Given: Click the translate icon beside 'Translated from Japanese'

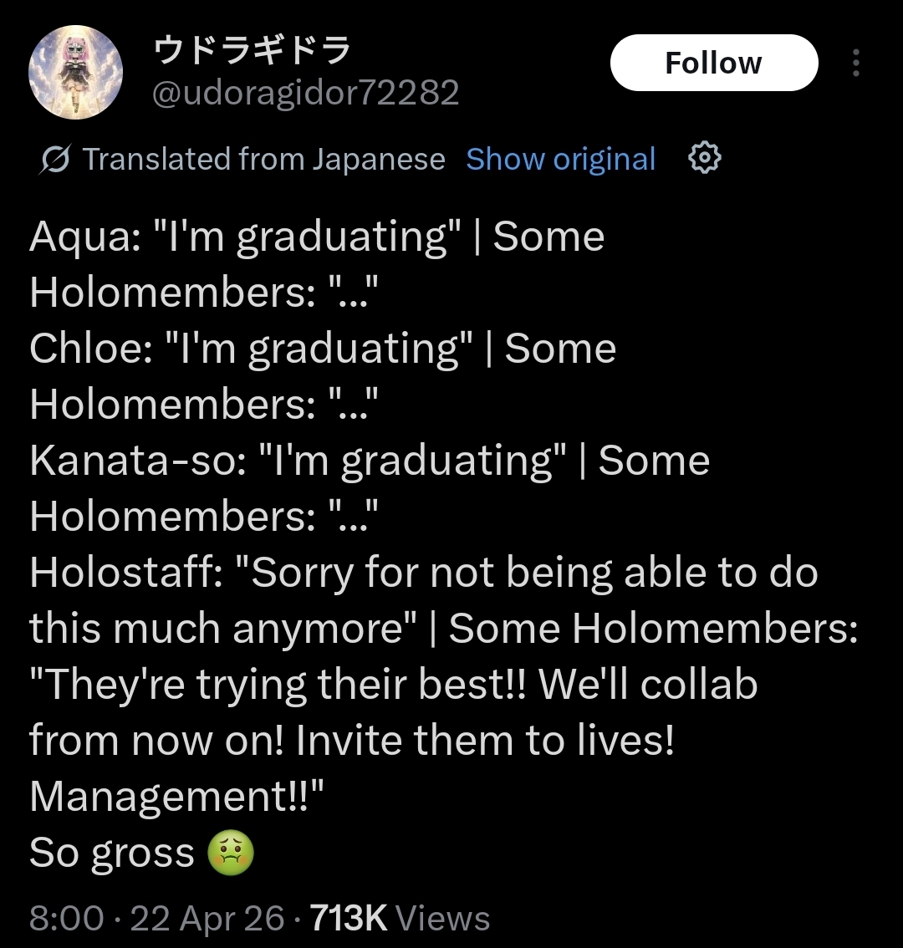Looking at the screenshot, I should tap(55, 159).
